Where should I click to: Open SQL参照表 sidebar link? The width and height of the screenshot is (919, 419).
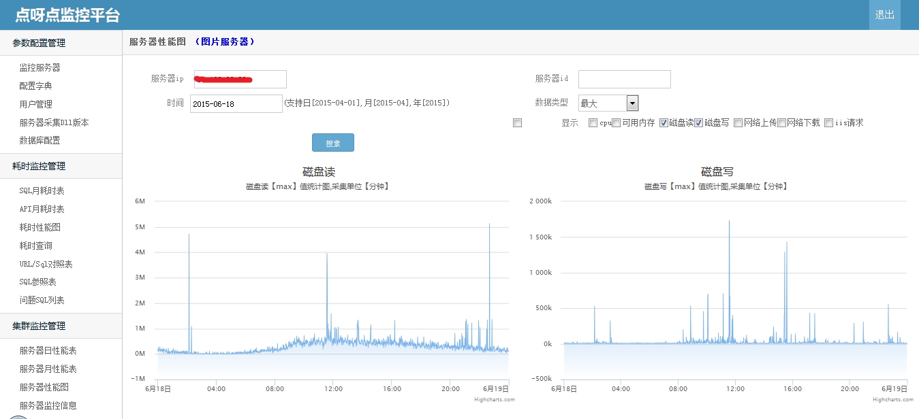pos(37,282)
